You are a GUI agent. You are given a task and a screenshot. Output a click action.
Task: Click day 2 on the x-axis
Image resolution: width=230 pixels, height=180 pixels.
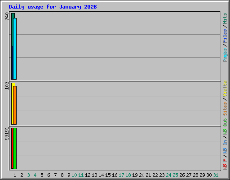[22, 175]
